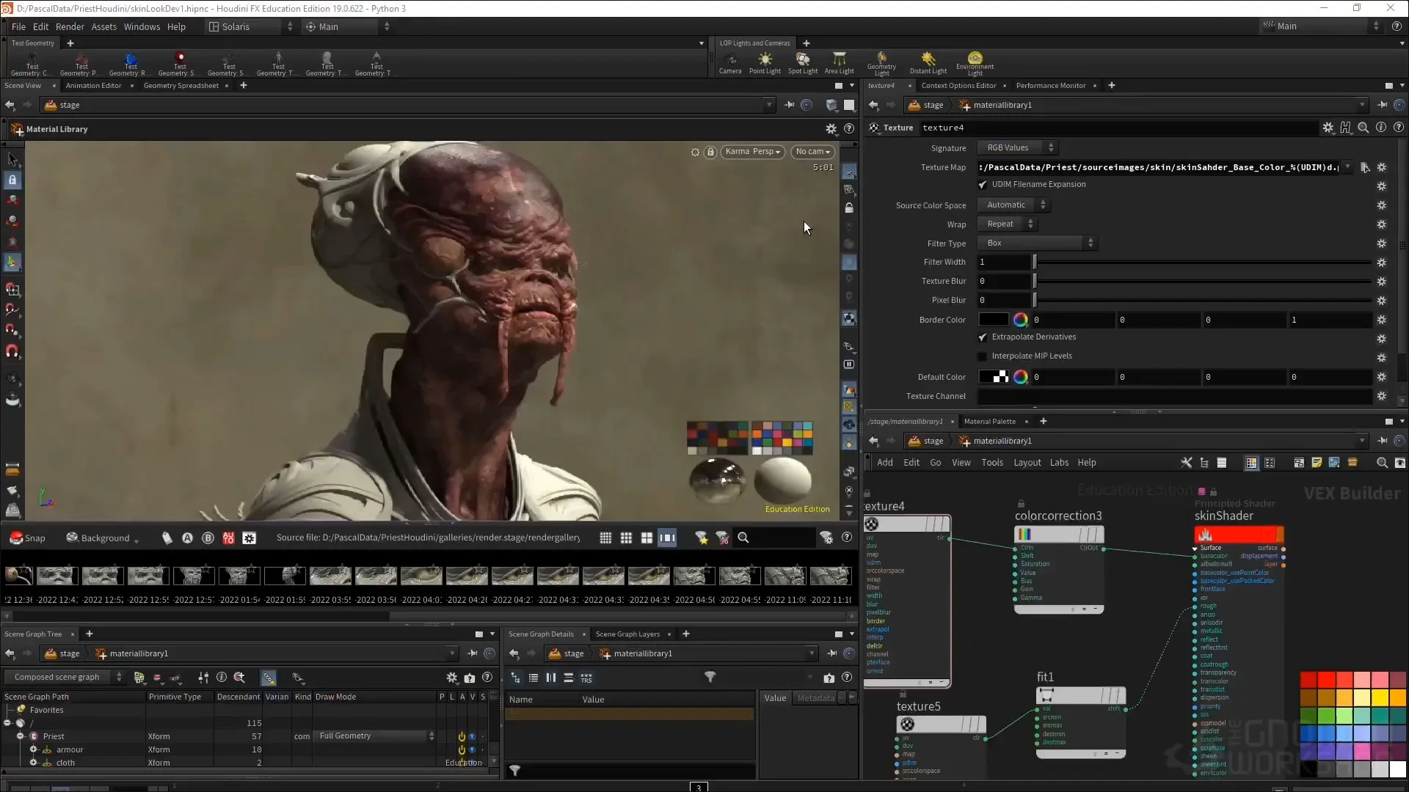Expand the armour tree row
The width and height of the screenshot is (1409, 792).
point(33,749)
